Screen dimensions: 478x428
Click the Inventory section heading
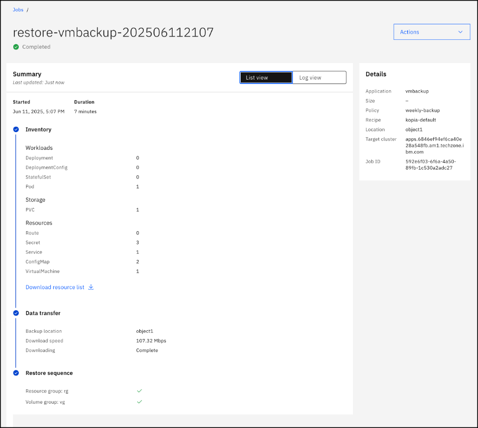tap(38, 129)
